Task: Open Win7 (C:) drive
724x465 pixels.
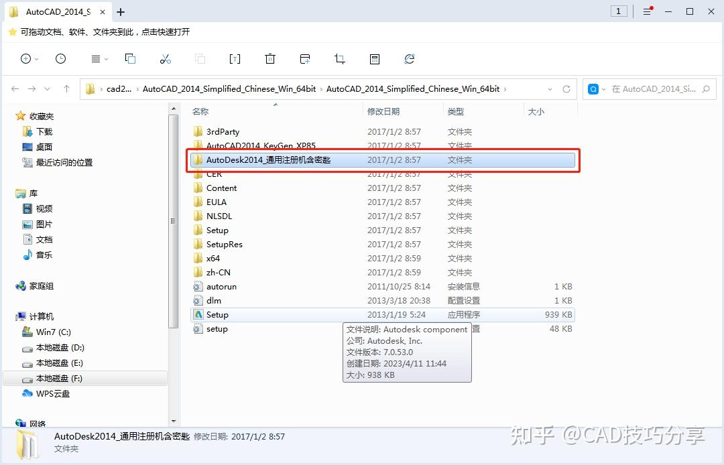Action: pyautogui.click(x=47, y=332)
